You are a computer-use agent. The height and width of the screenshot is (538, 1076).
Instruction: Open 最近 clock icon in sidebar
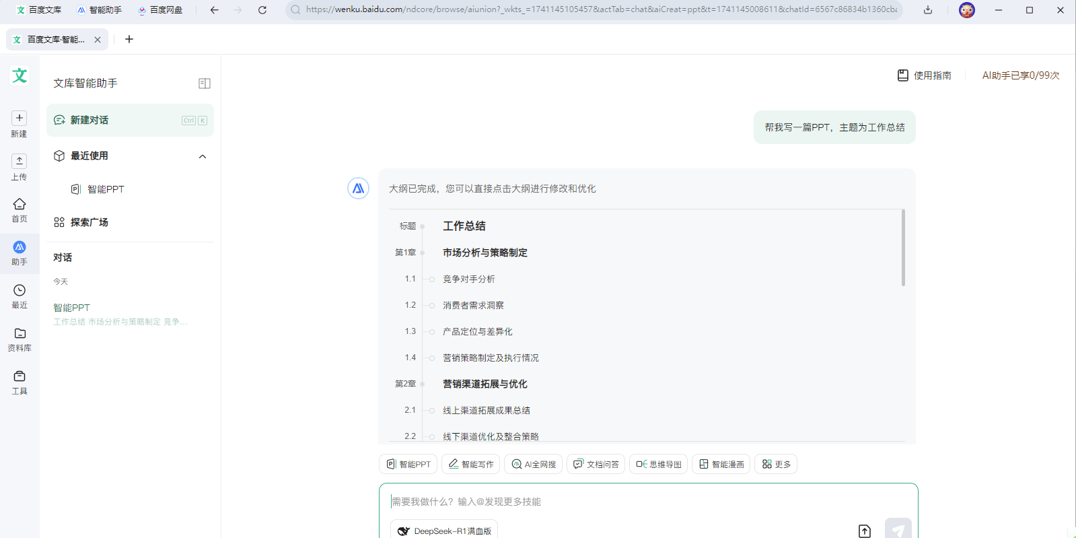[20, 291]
